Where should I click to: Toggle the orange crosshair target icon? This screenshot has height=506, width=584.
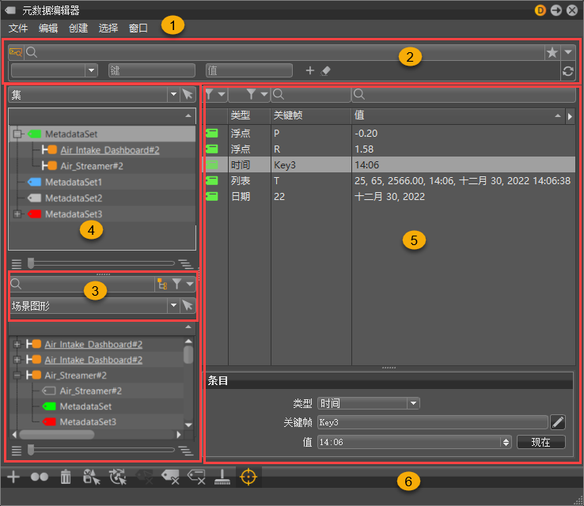pos(248,477)
